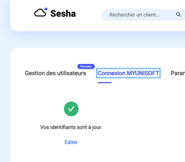Click the blue underline below the active tab
185x162 pixels.
[x=105, y=83]
